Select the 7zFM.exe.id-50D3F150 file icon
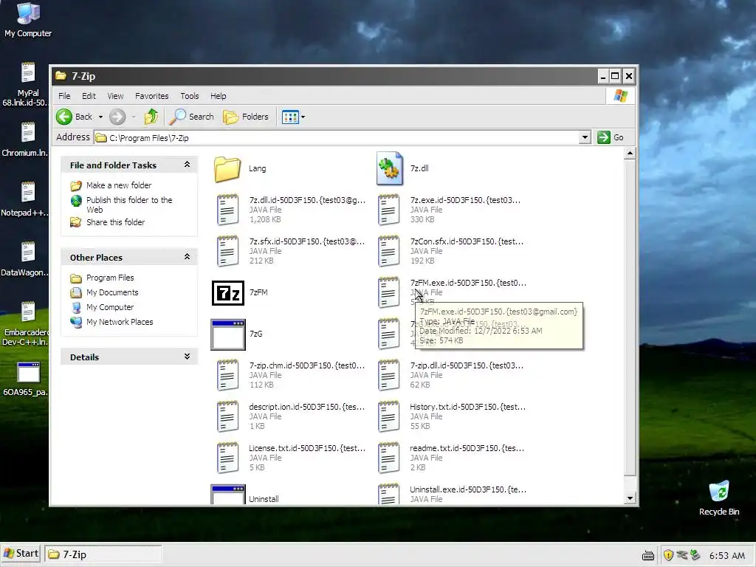The height and width of the screenshot is (567, 756). point(388,292)
